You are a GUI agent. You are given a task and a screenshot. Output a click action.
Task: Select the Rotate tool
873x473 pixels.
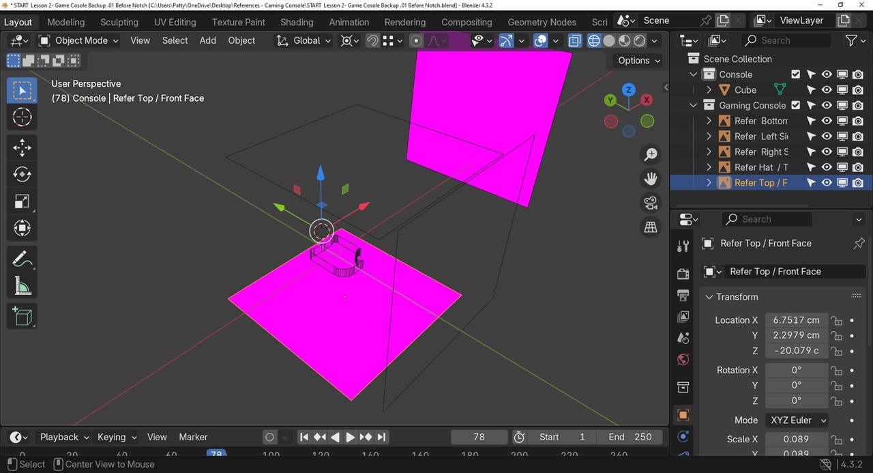pos(22,174)
